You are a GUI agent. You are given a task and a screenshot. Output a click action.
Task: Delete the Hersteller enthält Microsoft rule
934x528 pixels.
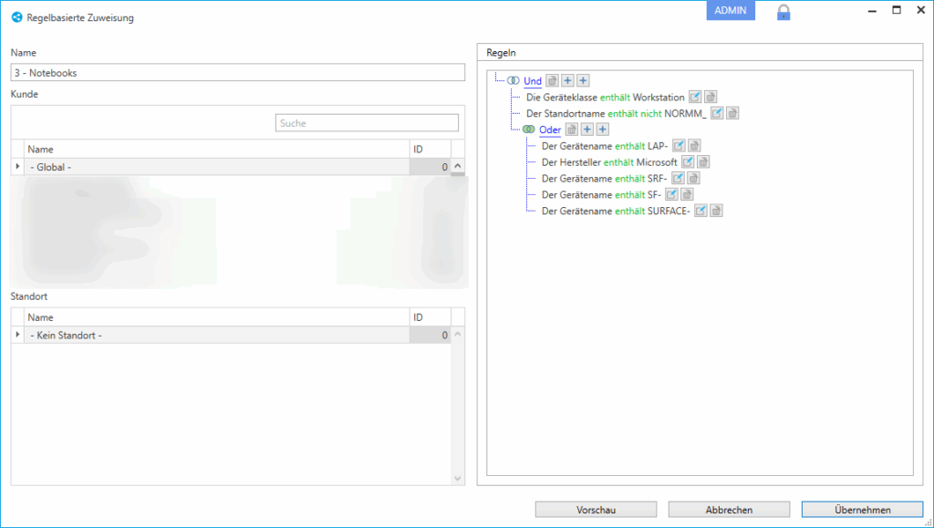point(703,162)
